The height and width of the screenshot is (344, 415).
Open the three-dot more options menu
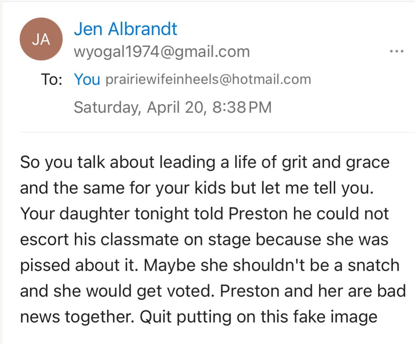(397, 51)
